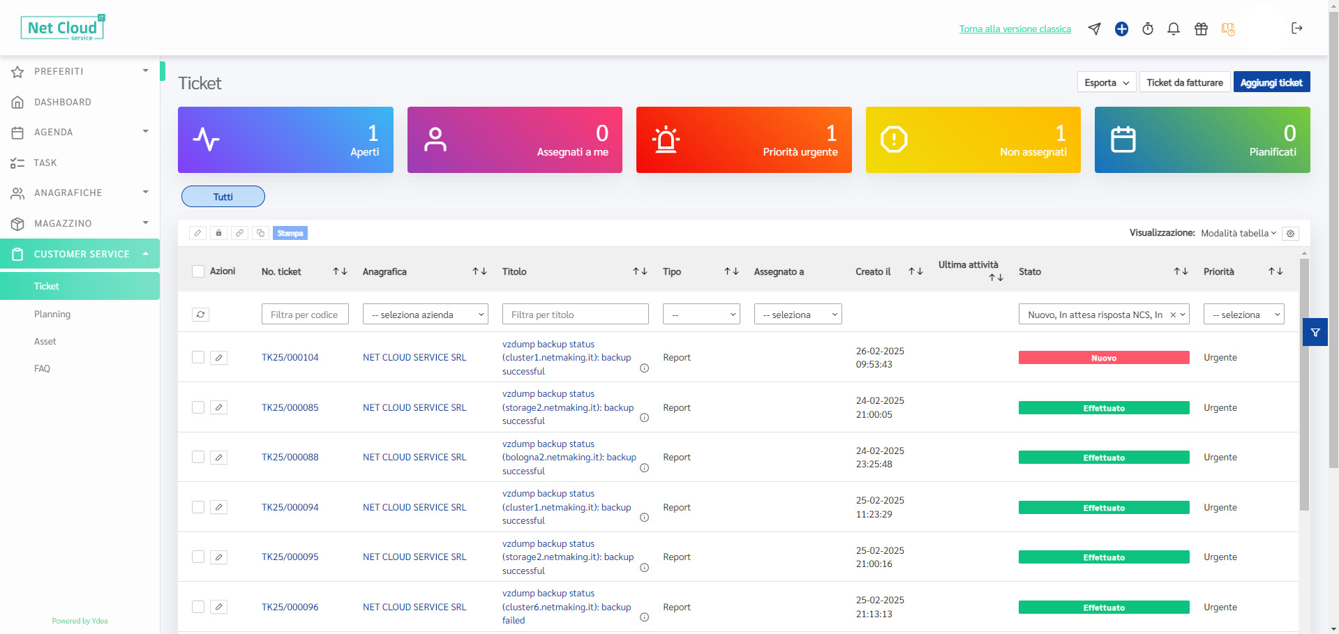Expand the Preferiti sidebar menu

point(80,71)
